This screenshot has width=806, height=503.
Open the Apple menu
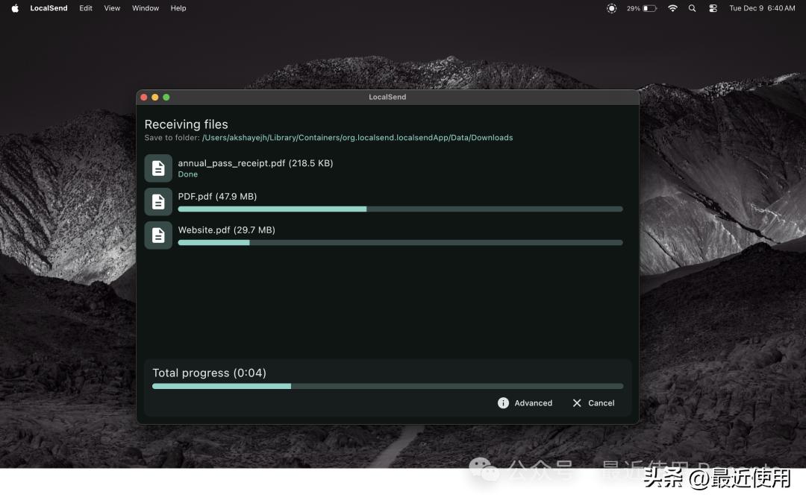click(x=15, y=8)
